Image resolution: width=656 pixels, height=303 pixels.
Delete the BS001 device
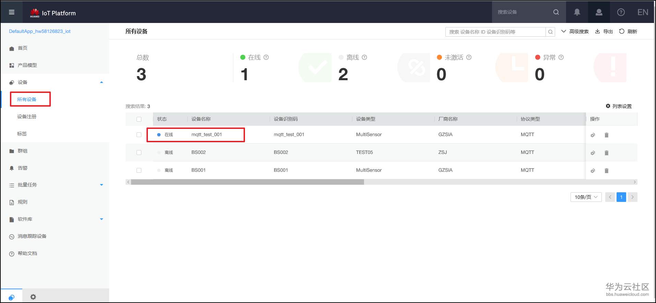[x=607, y=171]
